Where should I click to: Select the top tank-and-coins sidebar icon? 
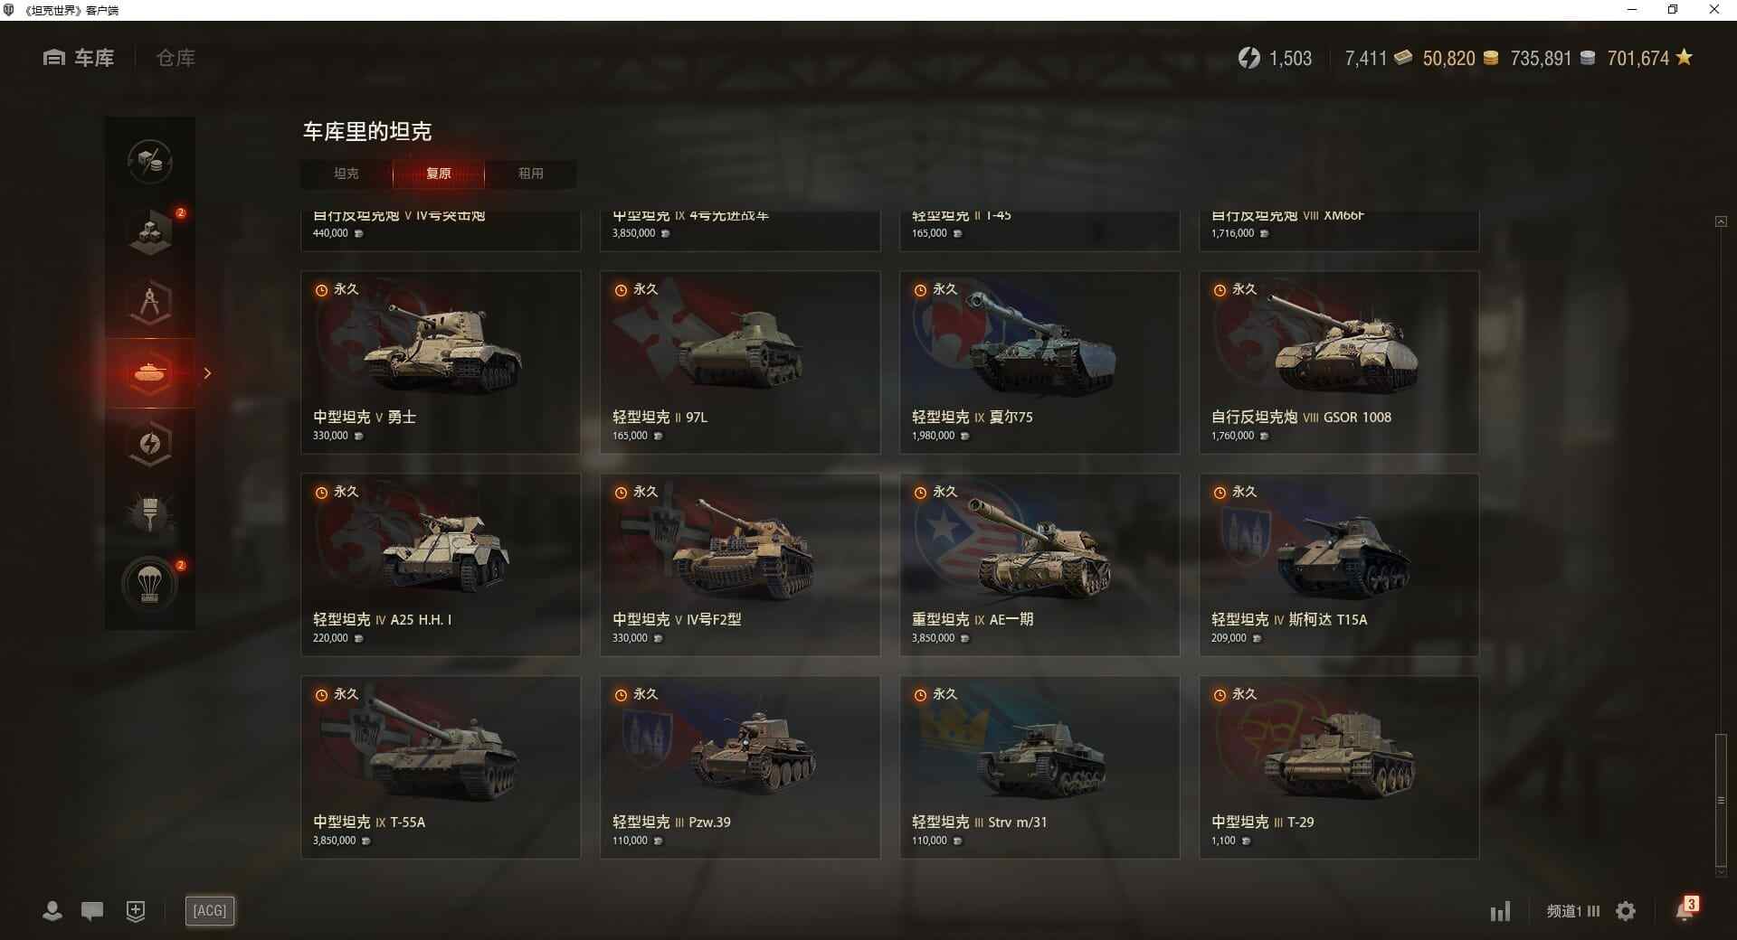(150, 162)
